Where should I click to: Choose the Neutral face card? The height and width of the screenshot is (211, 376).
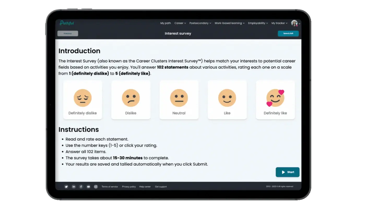[x=179, y=100]
